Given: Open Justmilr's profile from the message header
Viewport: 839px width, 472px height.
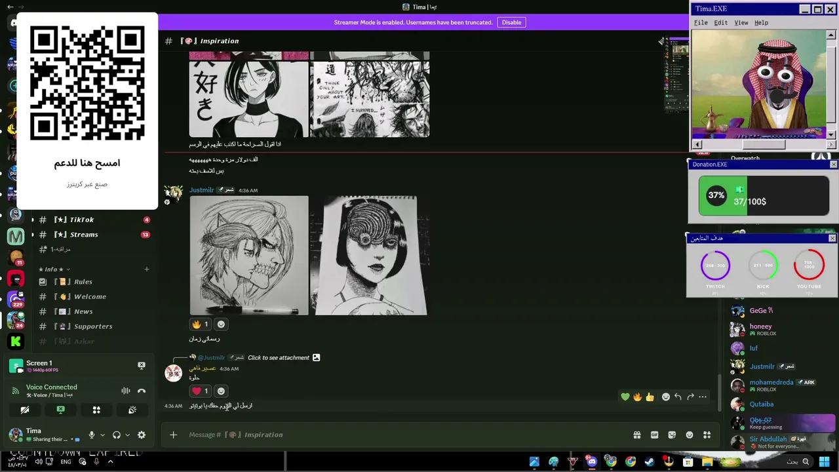Looking at the screenshot, I should pyautogui.click(x=202, y=190).
